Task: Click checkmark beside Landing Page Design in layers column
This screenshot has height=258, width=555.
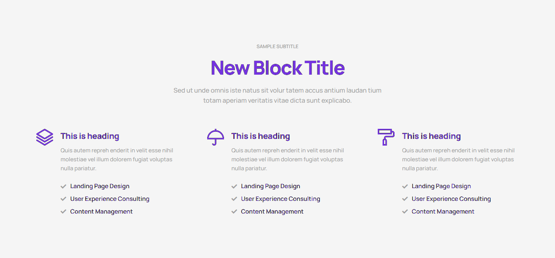Action: 64,186
